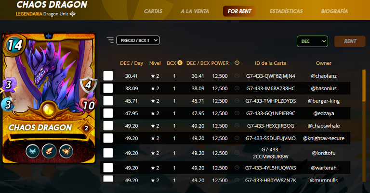Click the DEC / Day column header
The height and width of the screenshot is (193, 370).
[132, 63]
